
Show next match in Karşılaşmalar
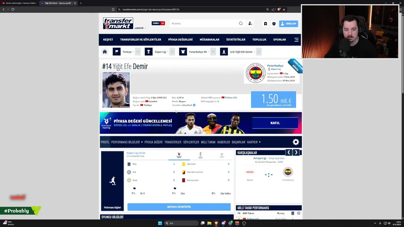coord(296,153)
